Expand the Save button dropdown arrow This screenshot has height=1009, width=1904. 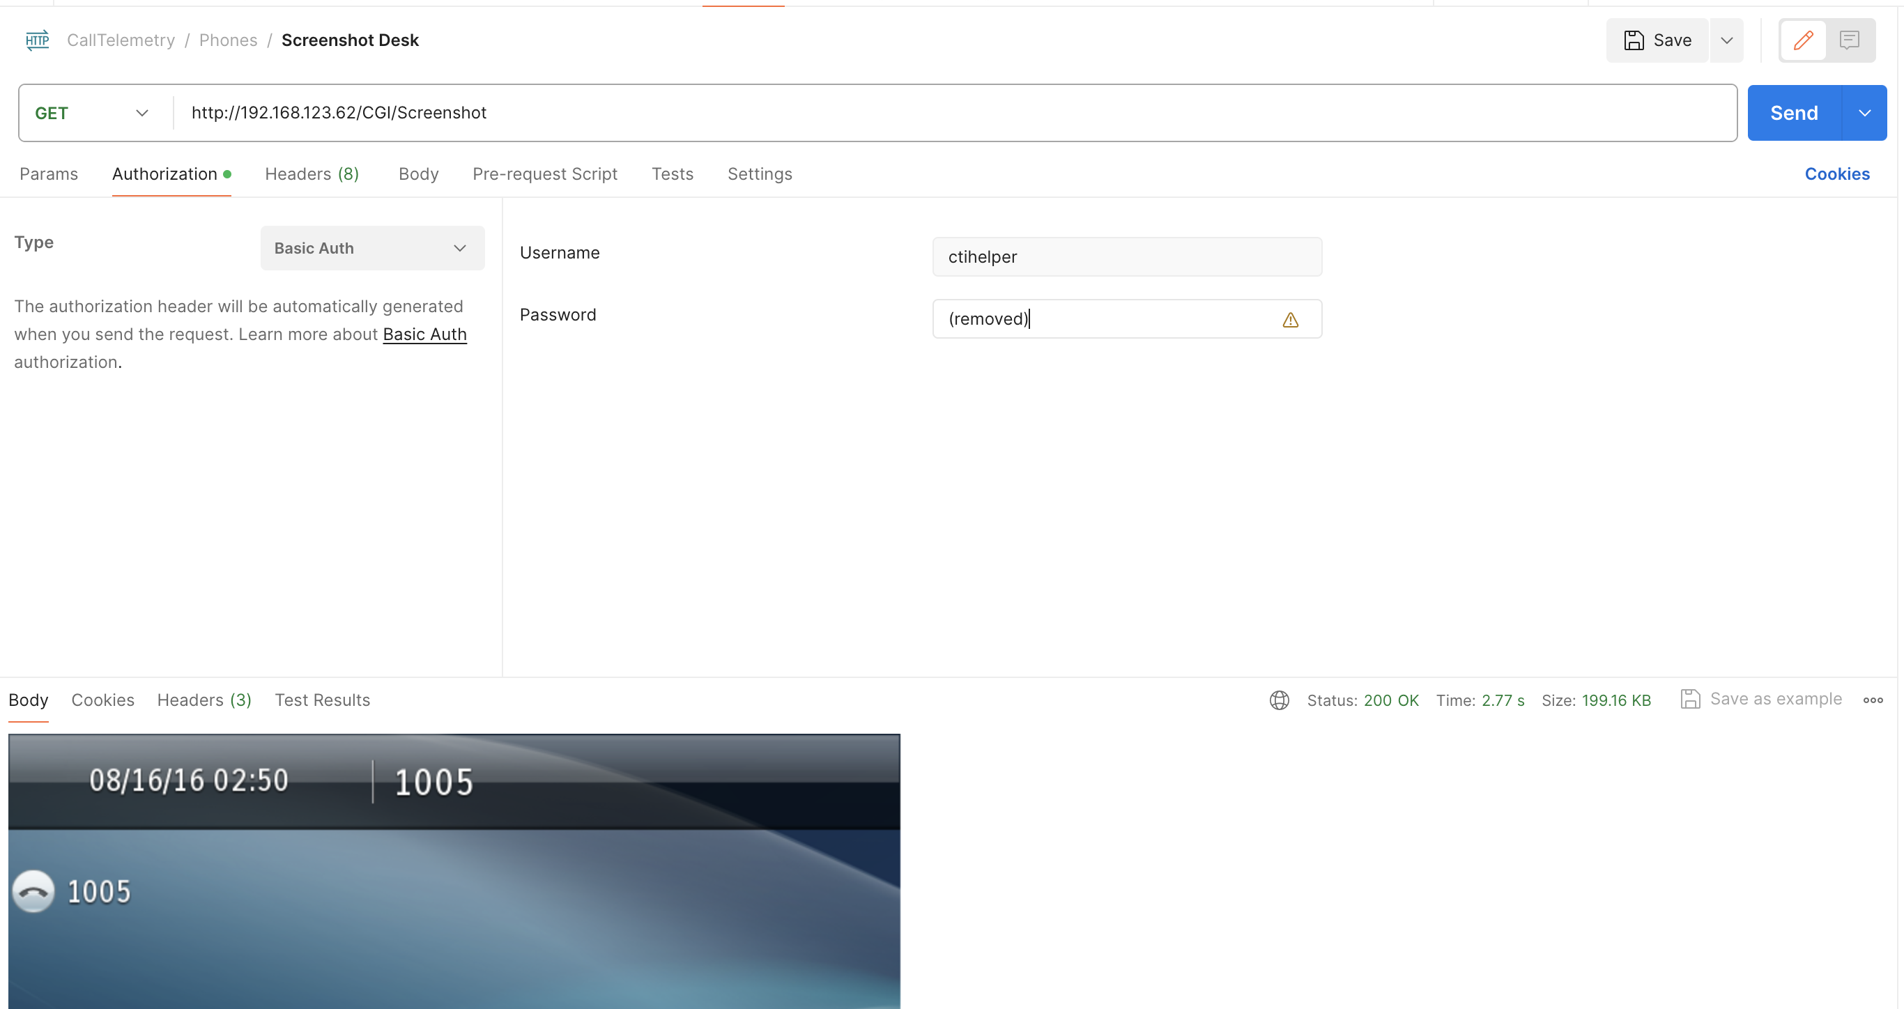(1728, 40)
